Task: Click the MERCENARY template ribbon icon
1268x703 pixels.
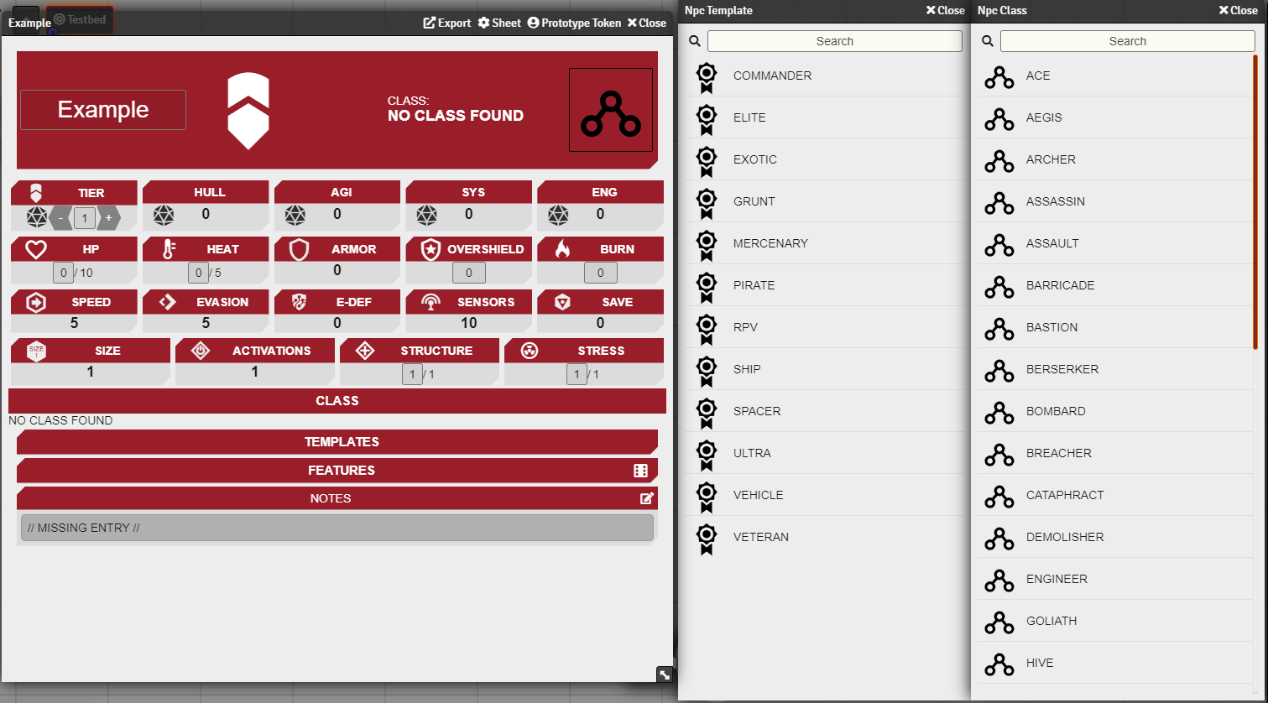Action: point(707,246)
